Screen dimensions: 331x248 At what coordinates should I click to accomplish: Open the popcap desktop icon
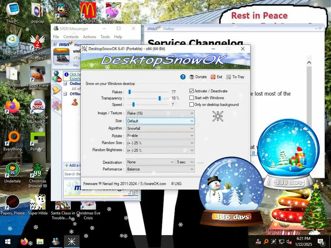coord(37,12)
